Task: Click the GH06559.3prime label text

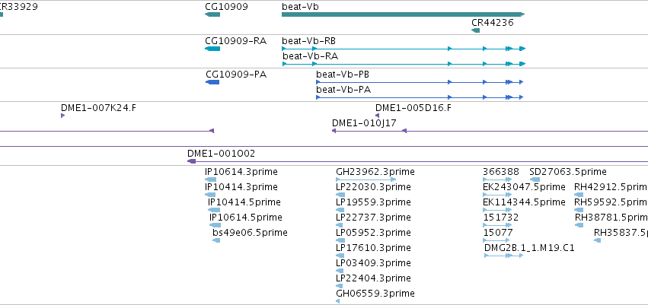Action: coord(375,294)
